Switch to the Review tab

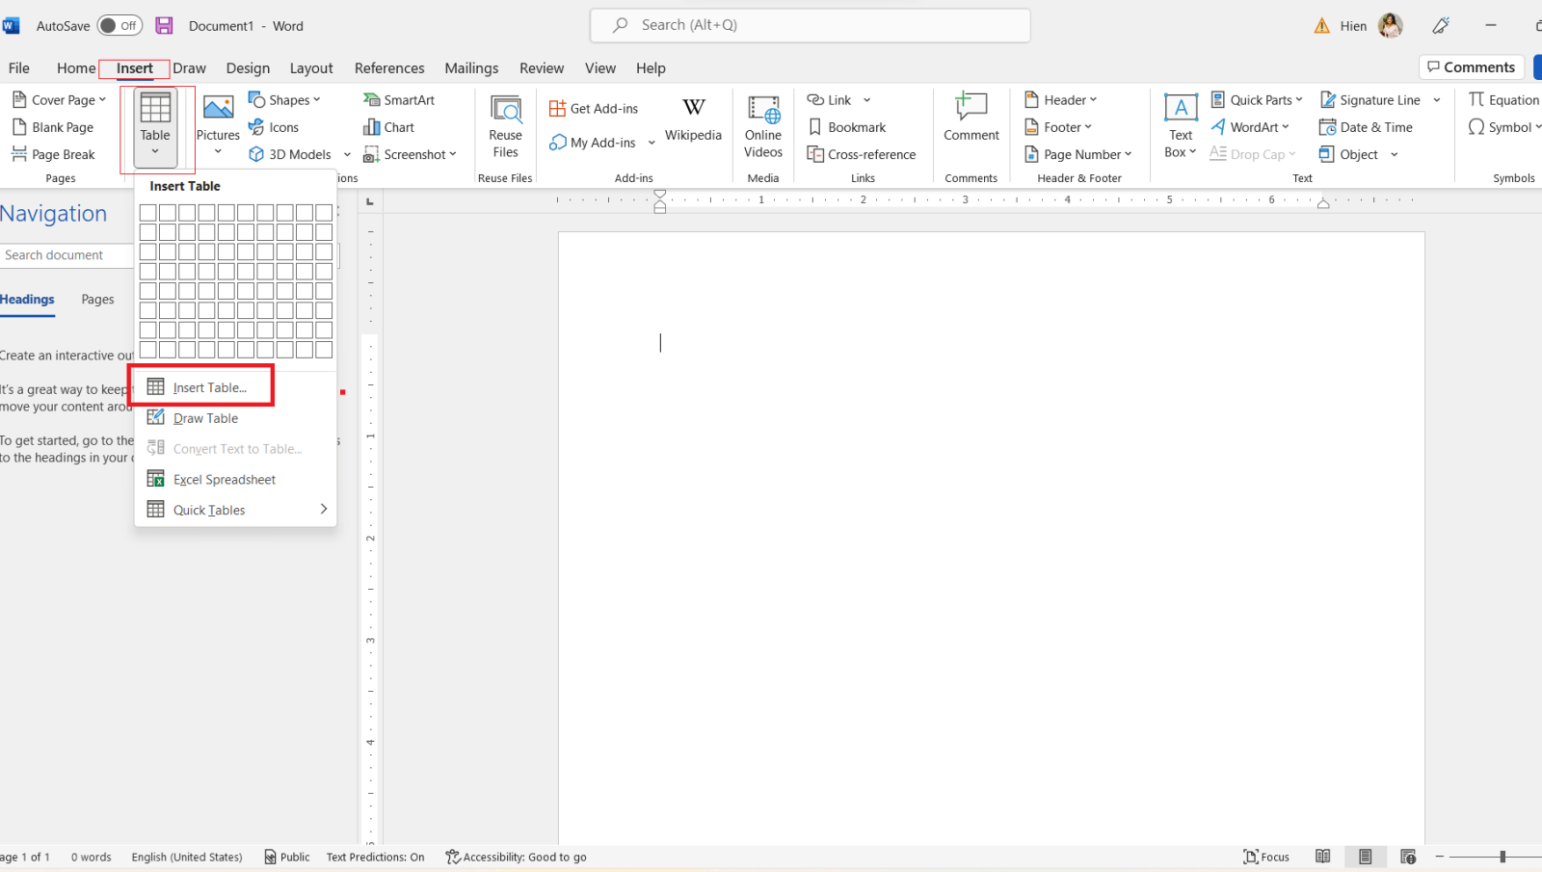tap(542, 68)
